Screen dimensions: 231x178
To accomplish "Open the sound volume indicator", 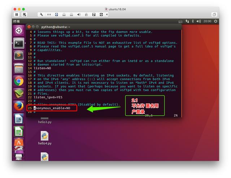I will pyautogui.click(x=199, y=21).
